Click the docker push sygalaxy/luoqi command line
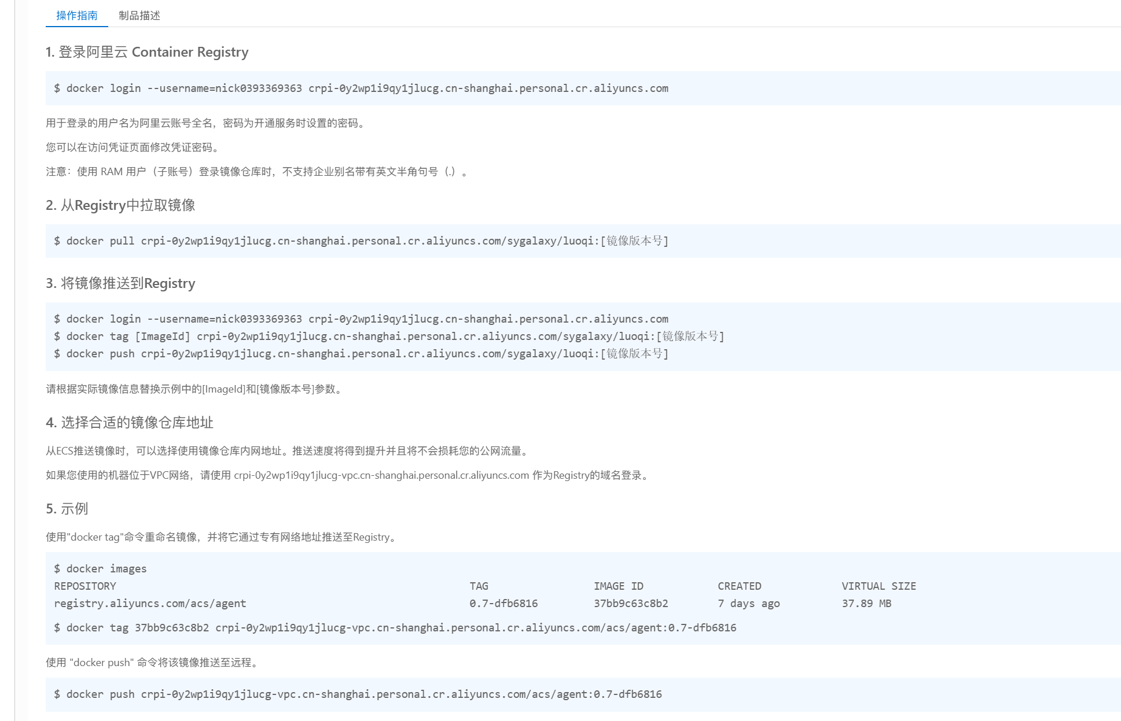 pos(361,354)
